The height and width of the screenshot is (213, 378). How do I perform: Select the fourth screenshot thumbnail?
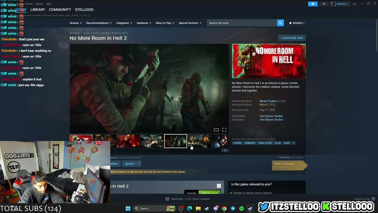[x=152, y=141]
